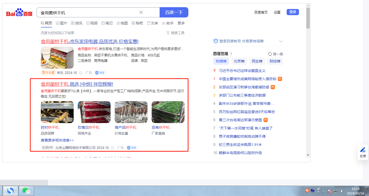Click the 药材烘干机 thumbnail image
Image resolution: width=369 pixels, height=196 pixels.
tap(57, 112)
